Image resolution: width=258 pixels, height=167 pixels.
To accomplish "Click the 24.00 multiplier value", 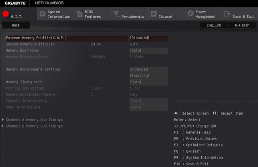I will [x=96, y=44].
